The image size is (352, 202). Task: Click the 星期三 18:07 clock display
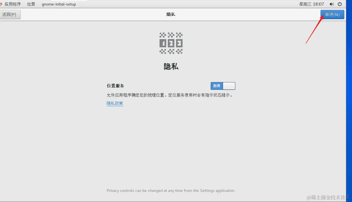[311, 4]
